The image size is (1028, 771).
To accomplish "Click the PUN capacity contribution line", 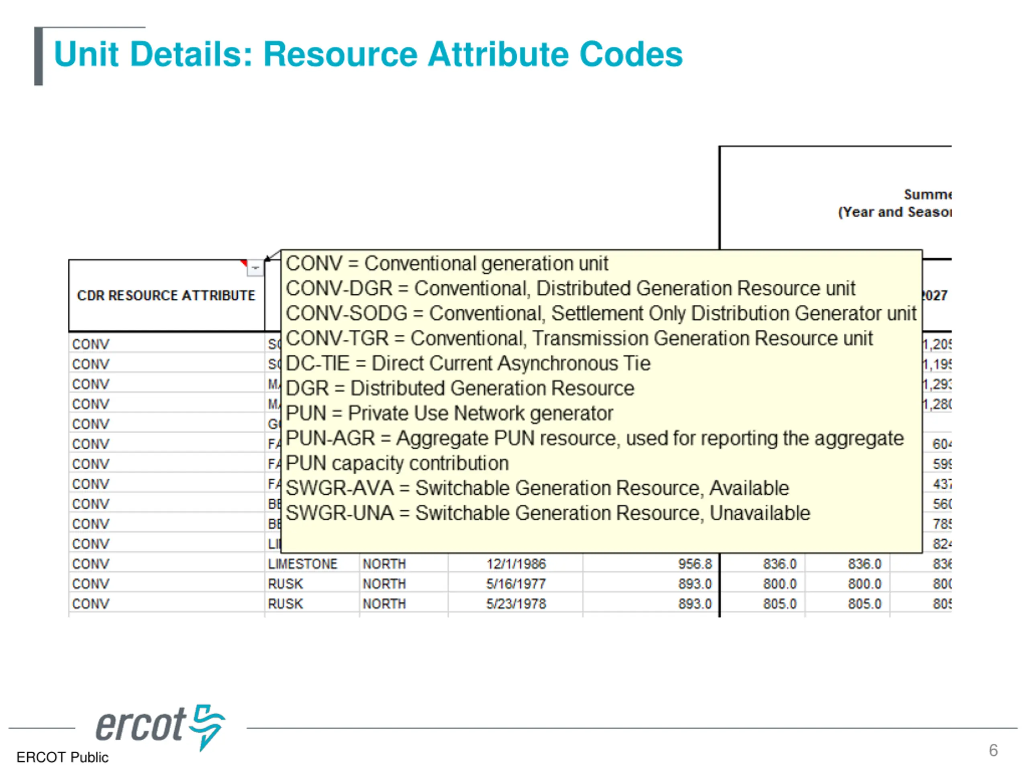I will click(397, 463).
